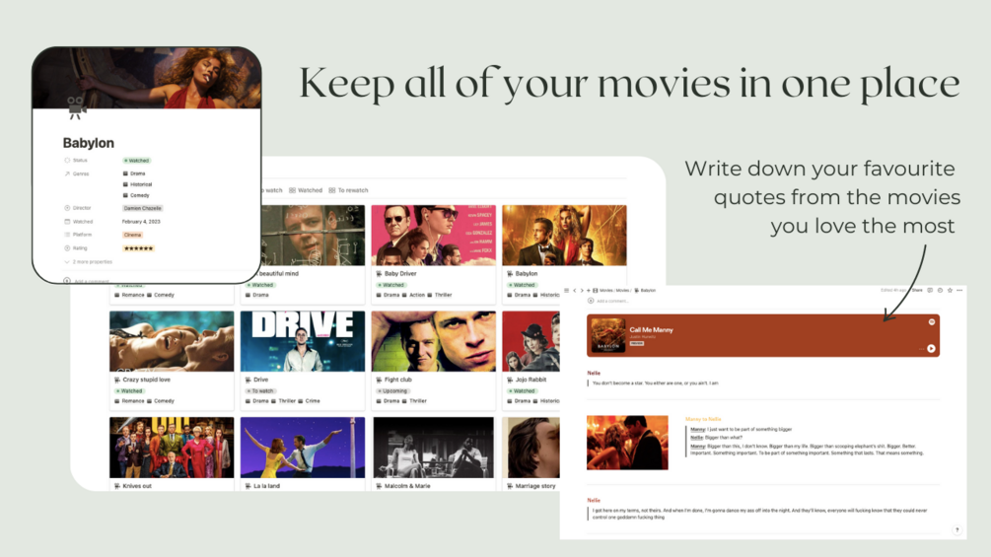Open the La la land movie poster

click(303, 448)
